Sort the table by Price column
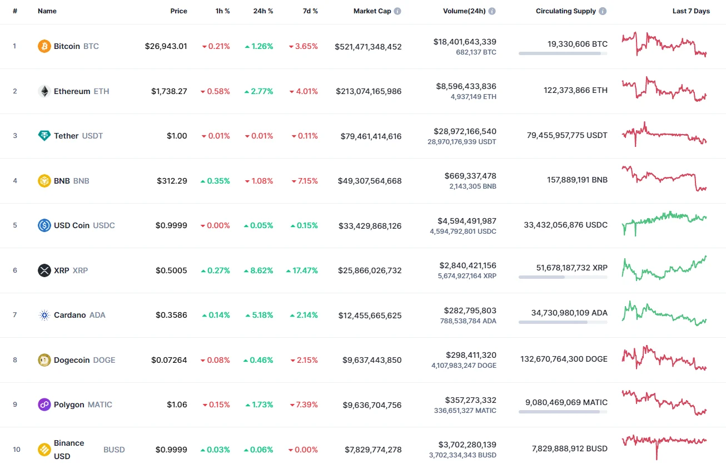This screenshot has width=726, height=468. (x=178, y=10)
